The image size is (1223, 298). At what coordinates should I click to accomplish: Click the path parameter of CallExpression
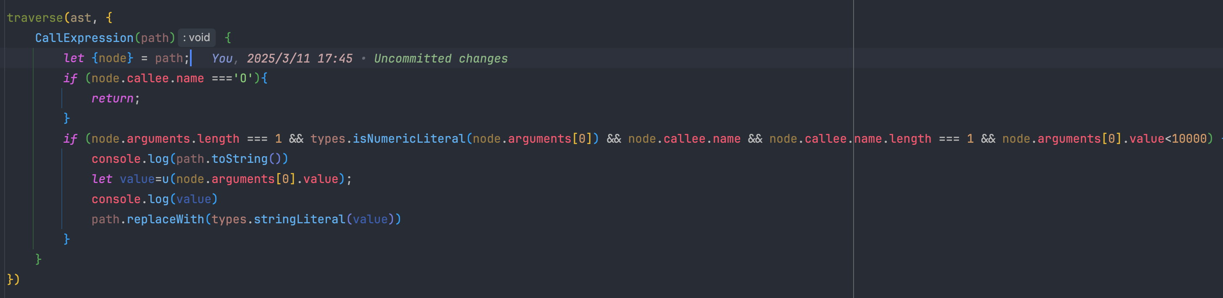point(155,38)
